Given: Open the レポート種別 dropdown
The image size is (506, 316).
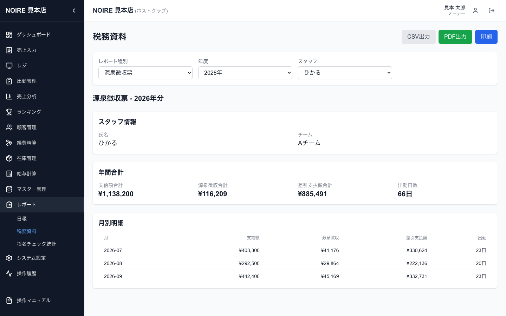Looking at the screenshot, I should 145,73.
